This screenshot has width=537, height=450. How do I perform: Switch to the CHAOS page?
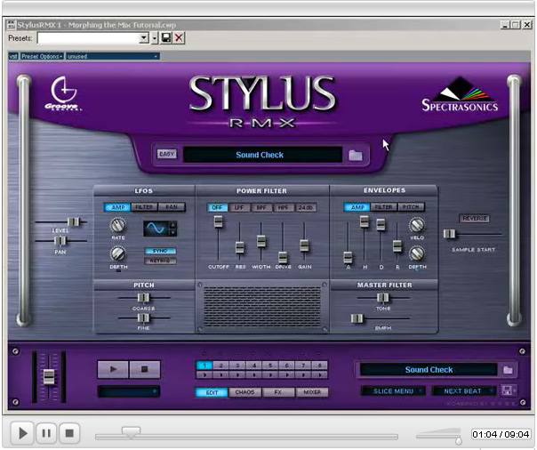244,392
